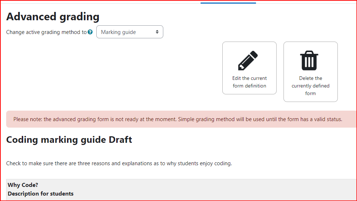Click the 'Why Code?' criterion name
The image size is (357, 201).
click(23, 185)
